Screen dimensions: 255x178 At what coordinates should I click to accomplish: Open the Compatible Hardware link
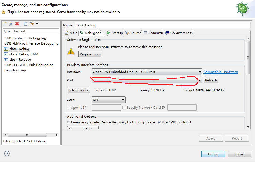tap(220, 72)
